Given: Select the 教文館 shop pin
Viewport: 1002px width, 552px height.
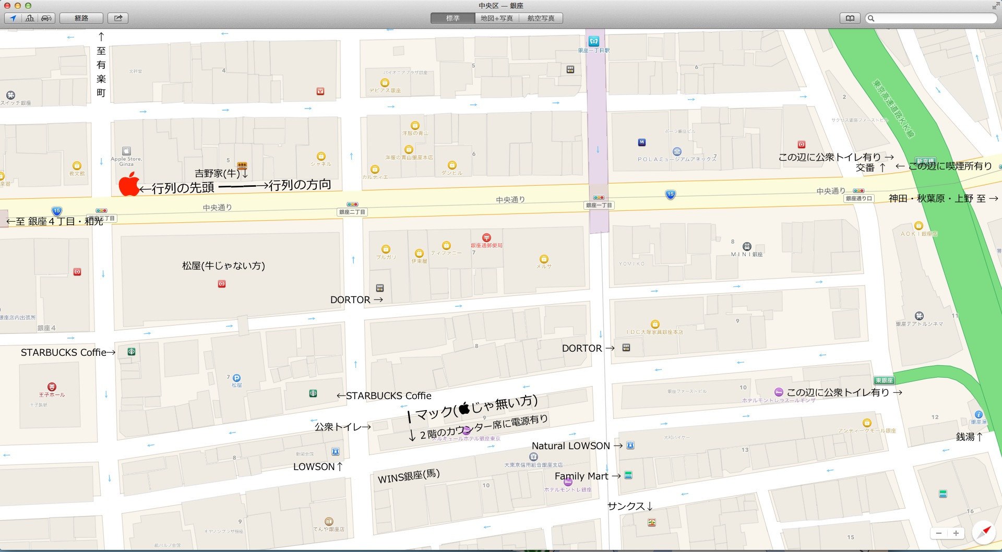Looking at the screenshot, I should [77, 166].
